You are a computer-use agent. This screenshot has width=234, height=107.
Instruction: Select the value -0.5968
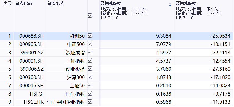click(x=163, y=102)
